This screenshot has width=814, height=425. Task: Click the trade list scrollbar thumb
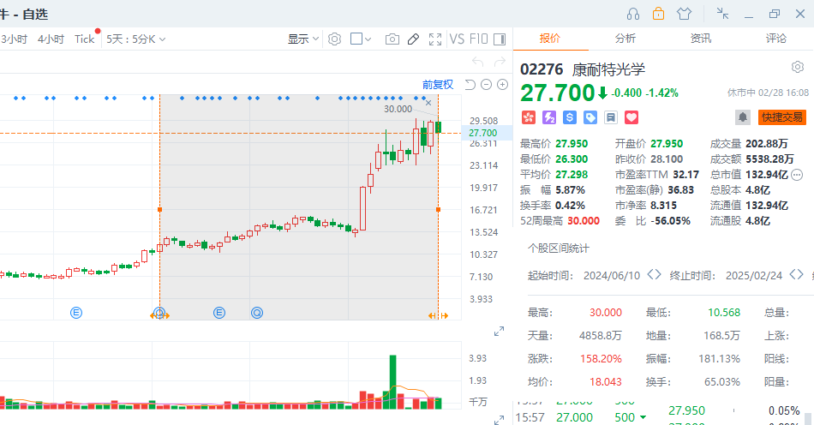(808, 419)
